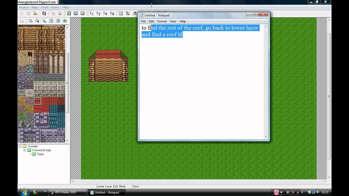
Task: Click the Close Project toolbar icon
Action: click(35, 13)
